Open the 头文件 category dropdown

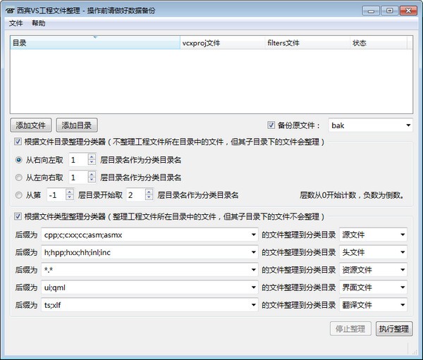pos(403,252)
